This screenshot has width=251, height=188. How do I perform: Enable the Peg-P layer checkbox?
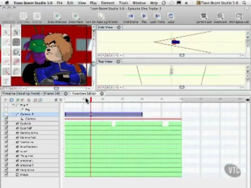coord(6,105)
